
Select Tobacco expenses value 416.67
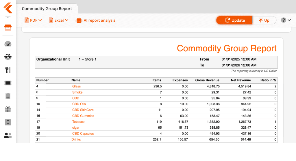[183, 122]
